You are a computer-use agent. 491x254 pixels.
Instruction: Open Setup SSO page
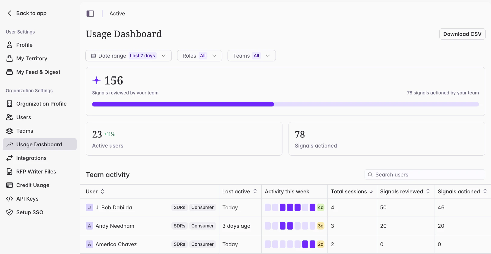click(40, 212)
